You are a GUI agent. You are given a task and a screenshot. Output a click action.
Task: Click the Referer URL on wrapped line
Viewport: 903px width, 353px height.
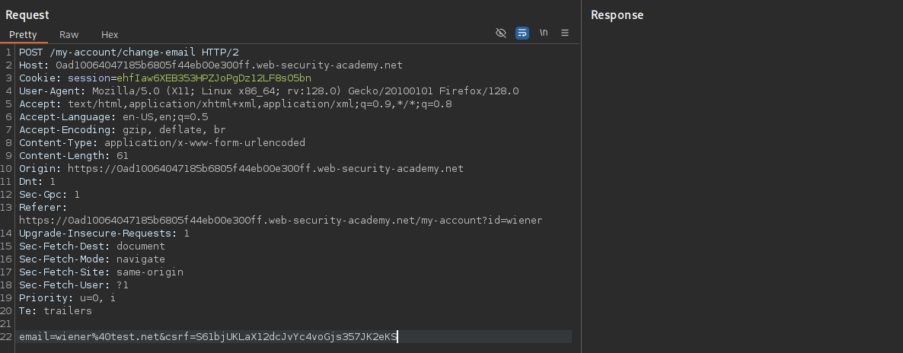[280, 221]
